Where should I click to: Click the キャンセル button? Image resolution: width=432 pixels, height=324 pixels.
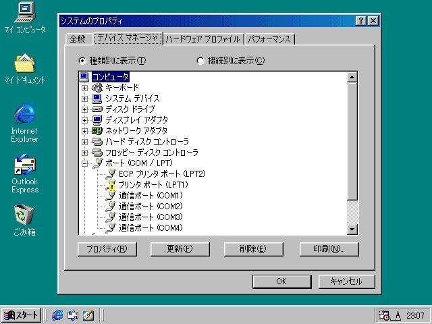(346, 281)
